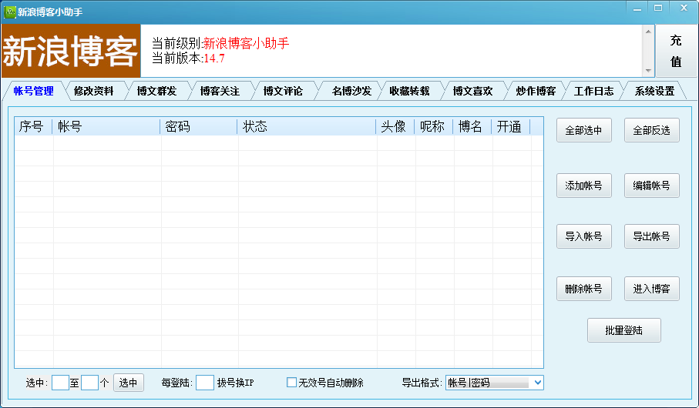Click the 新浪博客 logo banner
The height and width of the screenshot is (408, 699).
[x=71, y=51]
